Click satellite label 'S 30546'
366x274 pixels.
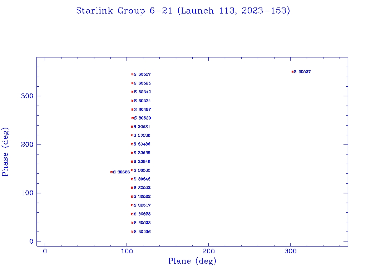click(x=142, y=162)
